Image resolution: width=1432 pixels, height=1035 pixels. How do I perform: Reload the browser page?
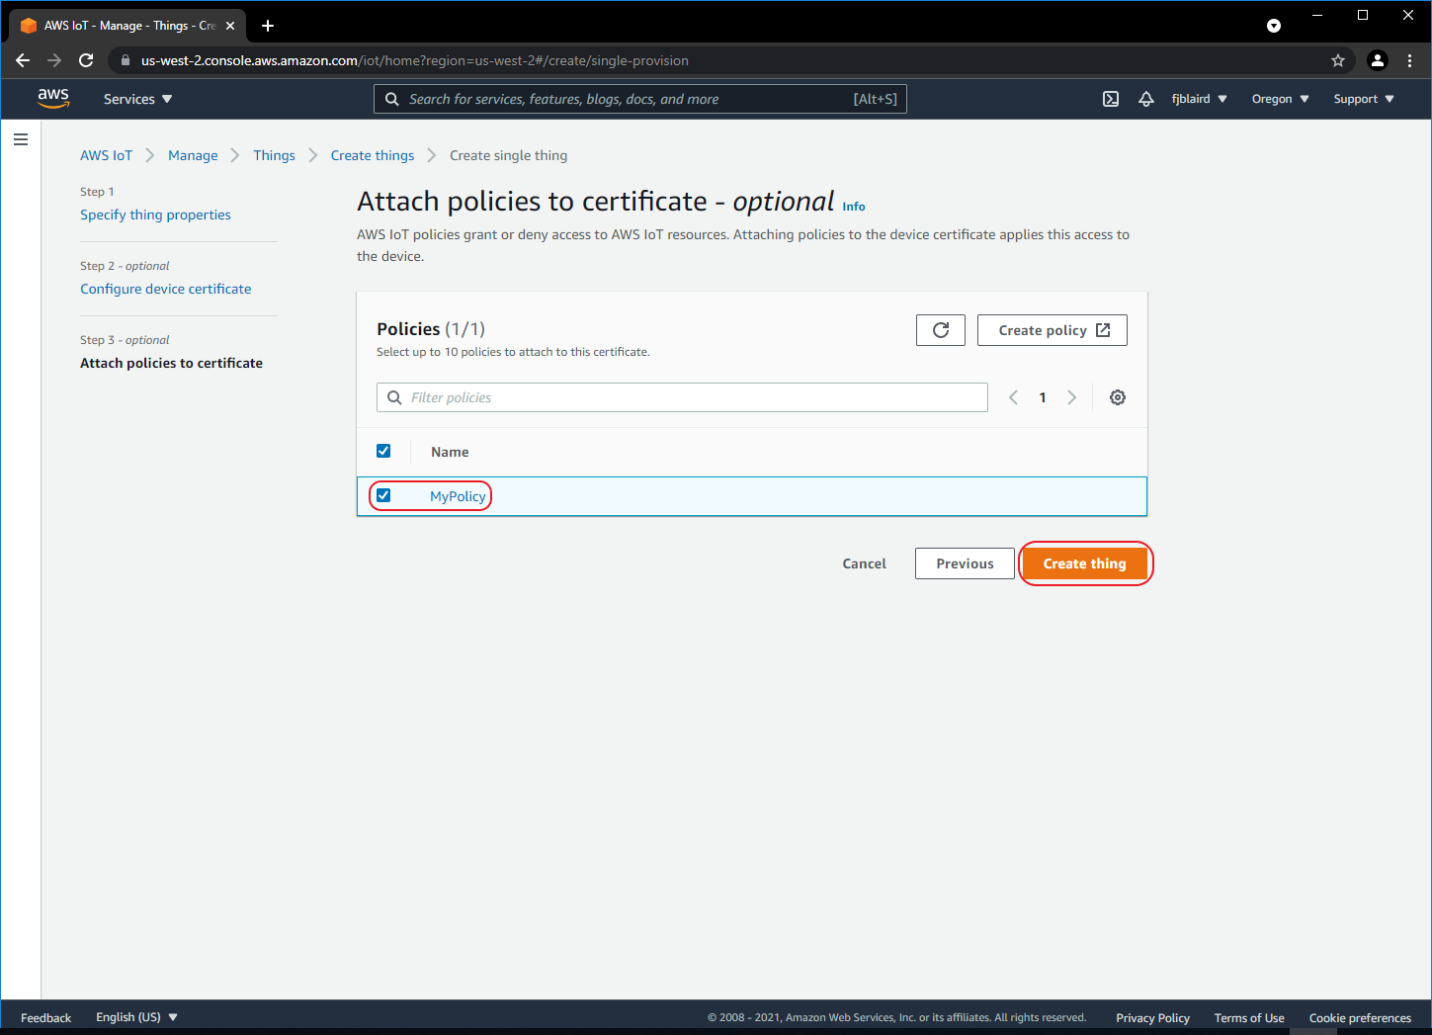tap(86, 60)
